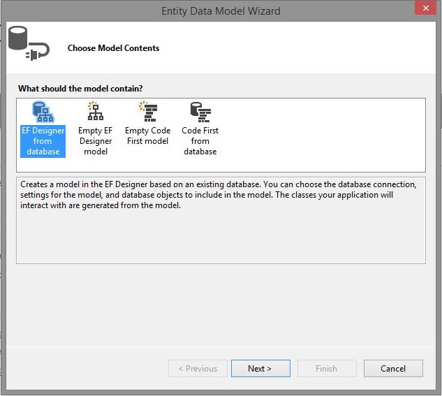Screen dimensions: 442x396
Task: Choose the 'Empty EF Designer model' label text
Action: pyautogui.click(x=95, y=141)
